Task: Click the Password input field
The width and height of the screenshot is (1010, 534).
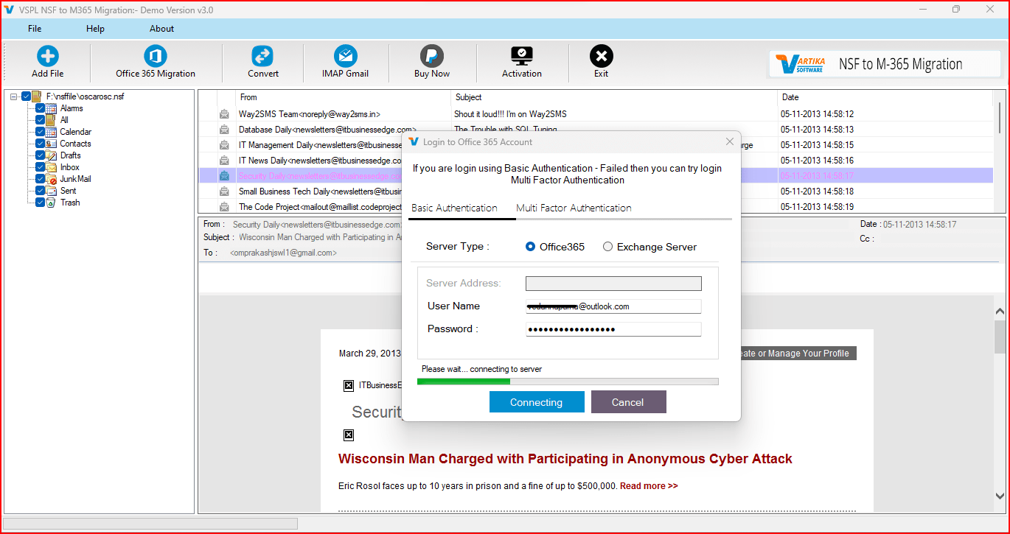Action: point(613,329)
